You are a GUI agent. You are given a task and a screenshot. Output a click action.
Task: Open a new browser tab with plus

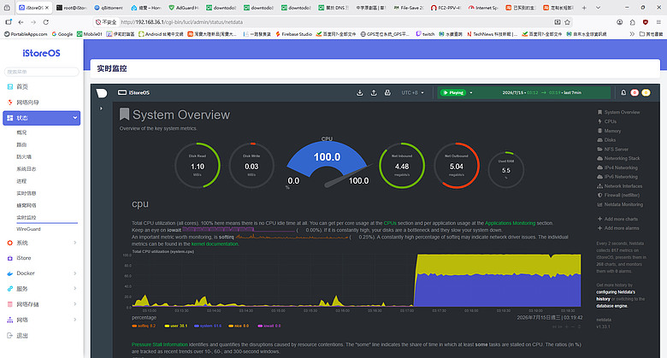pyautogui.click(x=584, y=8)
